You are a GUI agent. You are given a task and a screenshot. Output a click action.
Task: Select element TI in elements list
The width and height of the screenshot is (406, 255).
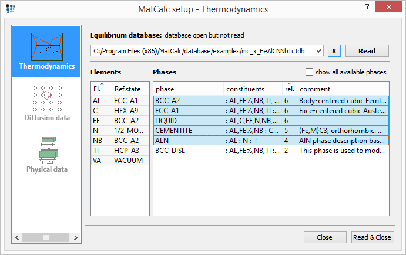coord(96,151)
